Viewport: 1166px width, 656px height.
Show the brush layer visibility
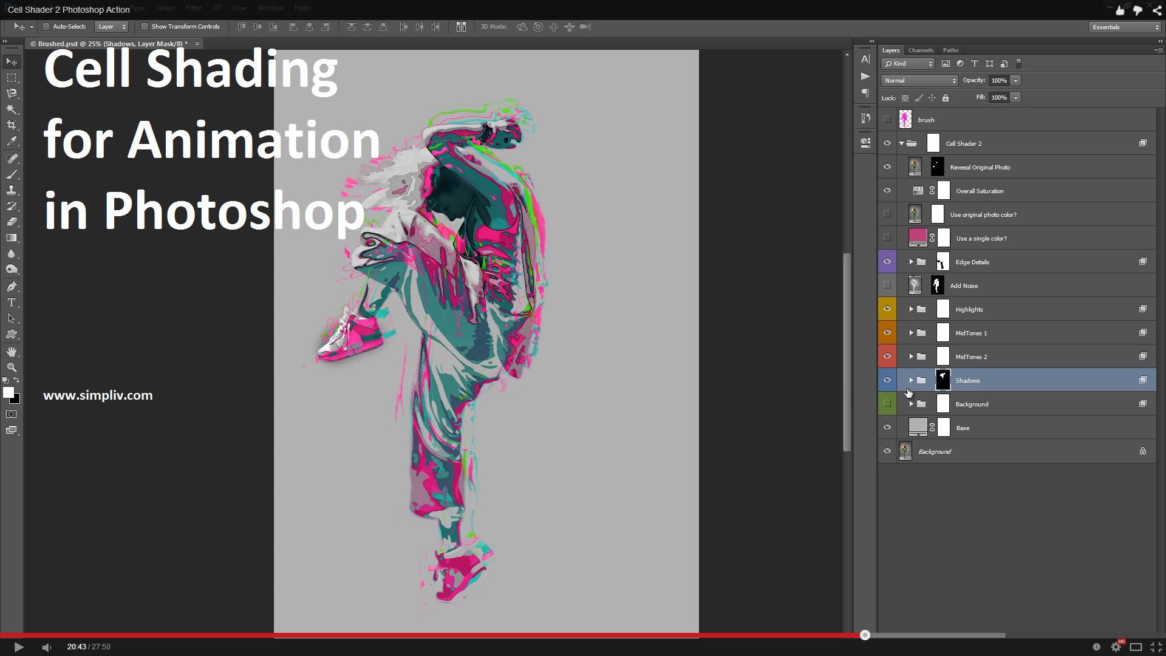coord(887,120)
